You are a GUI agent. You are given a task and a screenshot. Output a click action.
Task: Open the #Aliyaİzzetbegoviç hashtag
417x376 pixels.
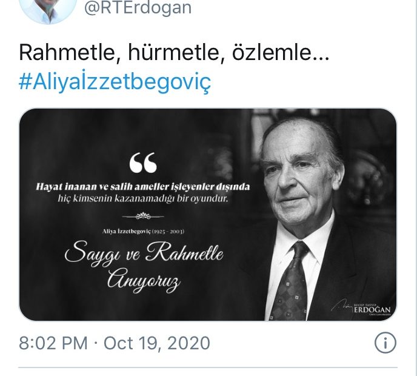pyautogui.click(x=115, y=82)
